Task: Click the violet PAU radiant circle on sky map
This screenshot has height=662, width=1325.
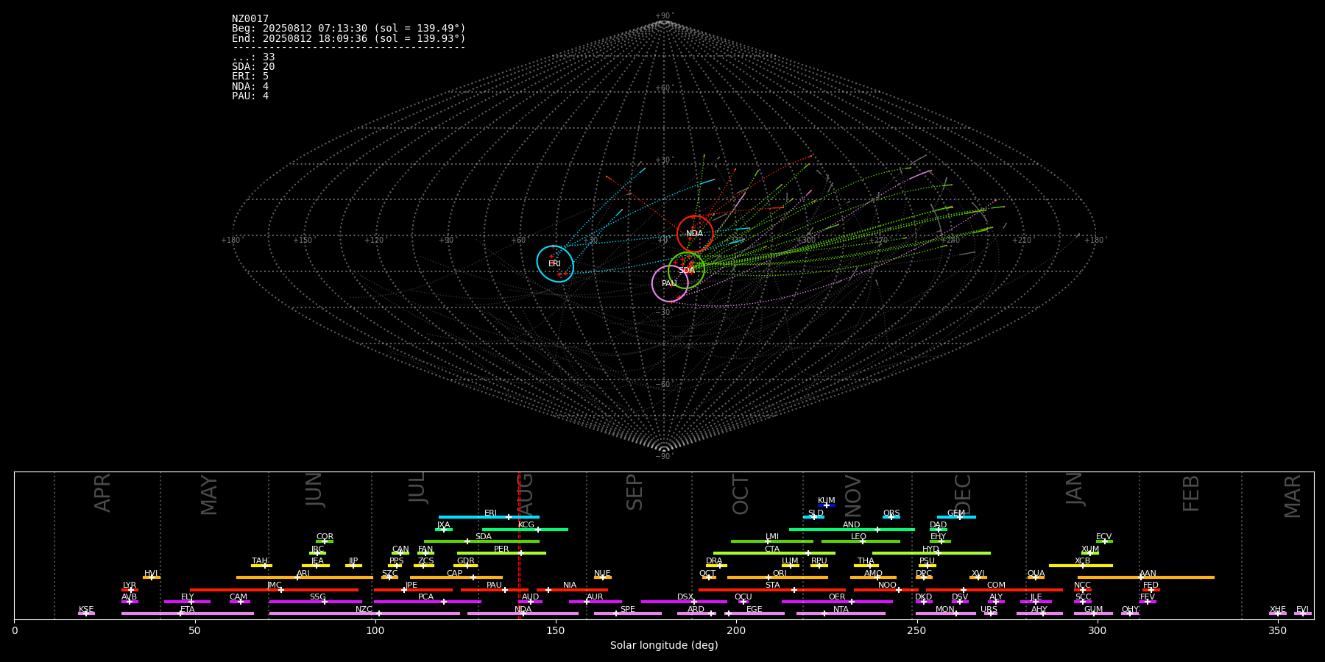Action: (x=670, y=283)
